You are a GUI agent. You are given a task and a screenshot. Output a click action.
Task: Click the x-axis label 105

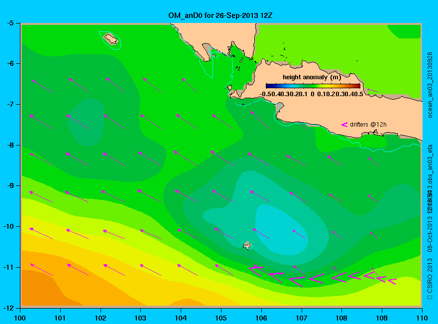pyautogui.click(x=221, y=318)
